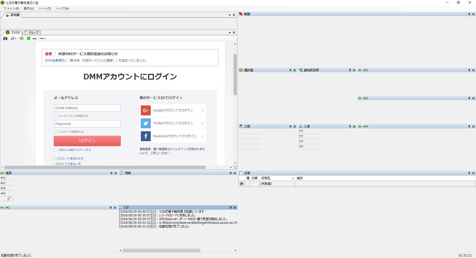This screenshot has width=476, height=258.
Task: Click the browser horizontal scrollbar
Action: 105,167
